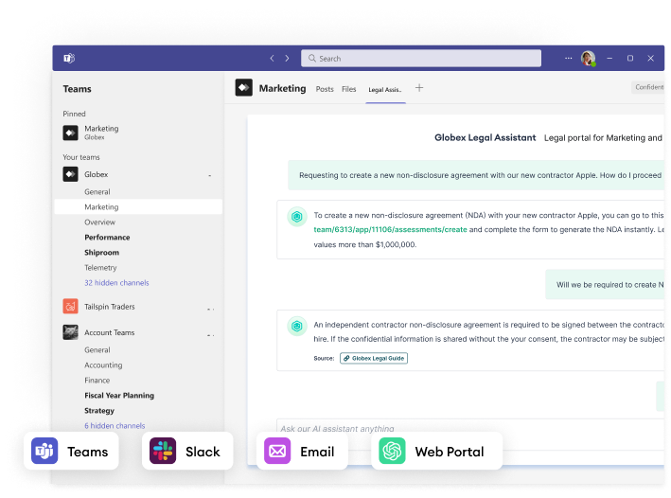Click the 'Will we be required' message
Viewport: 671px width, 498px height.
click(605, 285)
